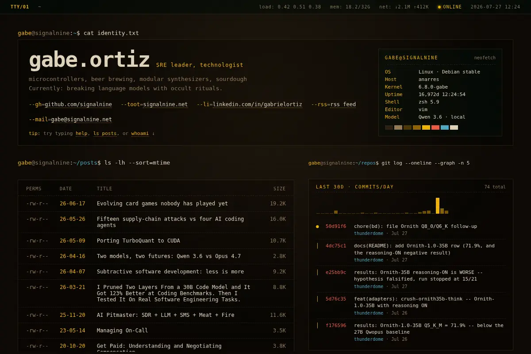Click the 'ls posts' command in tip
531x354 pixels.
[x=105, y=133]
